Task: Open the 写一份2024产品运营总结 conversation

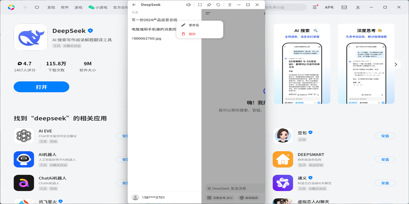Action: 154,20
